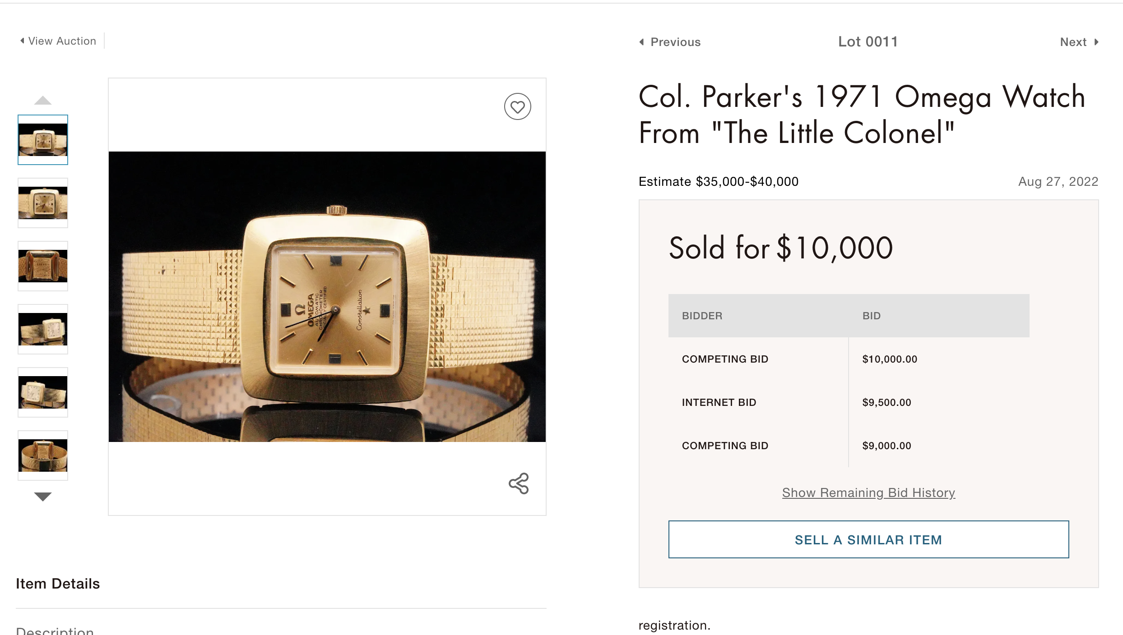Viewport: 1123px width, 635px height.
Task: Open the third thumbnail showing the watch clasp
Action: pos(43,266)
